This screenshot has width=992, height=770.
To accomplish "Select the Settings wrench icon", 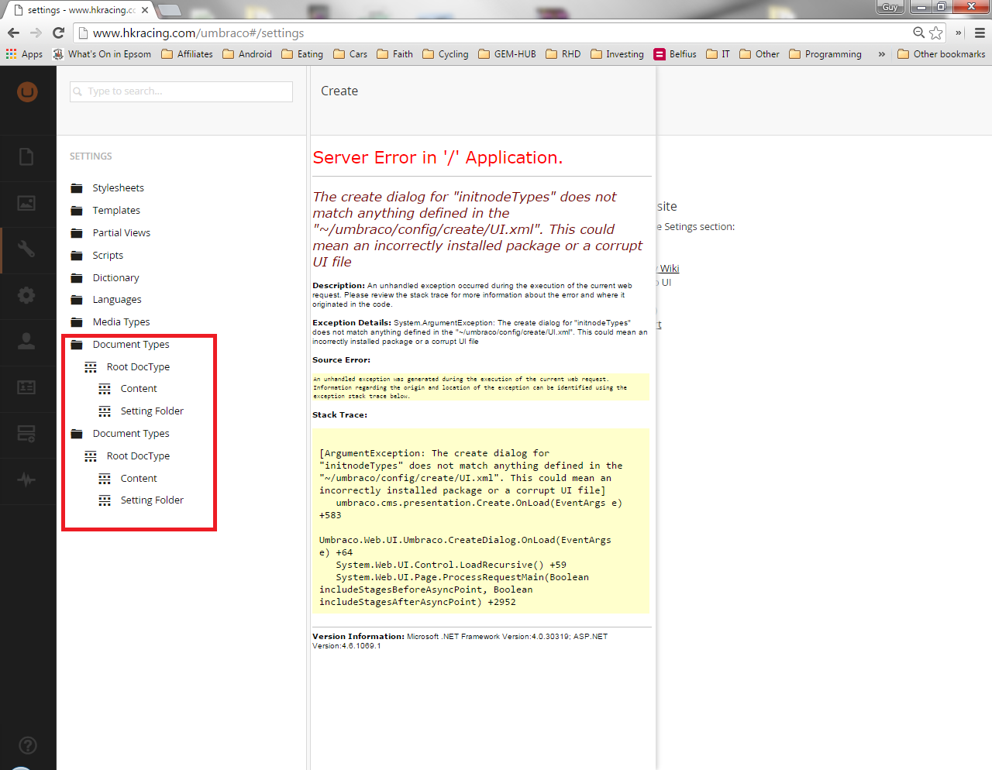I will [26, 249].
